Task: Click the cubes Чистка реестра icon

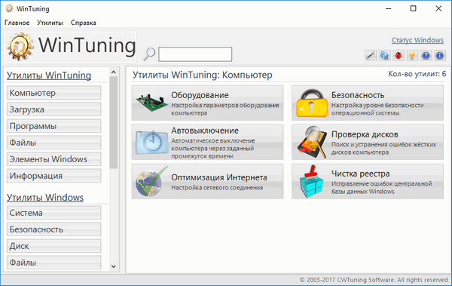Action: pyautogui.click(x=311, y=181)
